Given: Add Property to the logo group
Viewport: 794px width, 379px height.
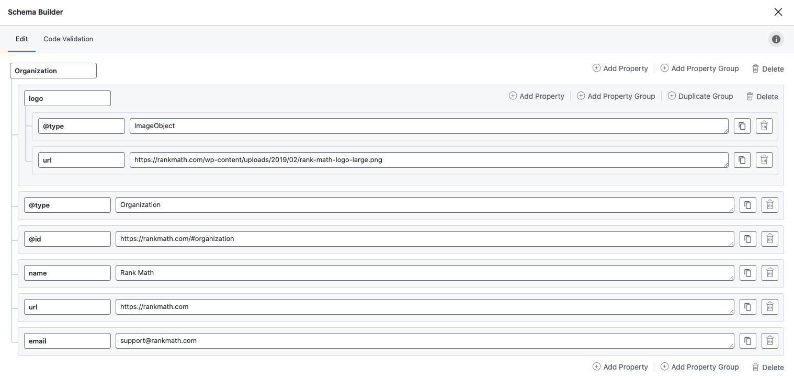Looking at the screenshot, I should (x=537, y=96).
